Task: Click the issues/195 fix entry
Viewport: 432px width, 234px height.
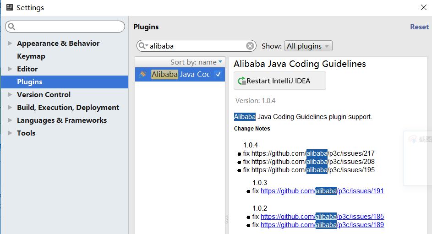Action: point(309,170)
